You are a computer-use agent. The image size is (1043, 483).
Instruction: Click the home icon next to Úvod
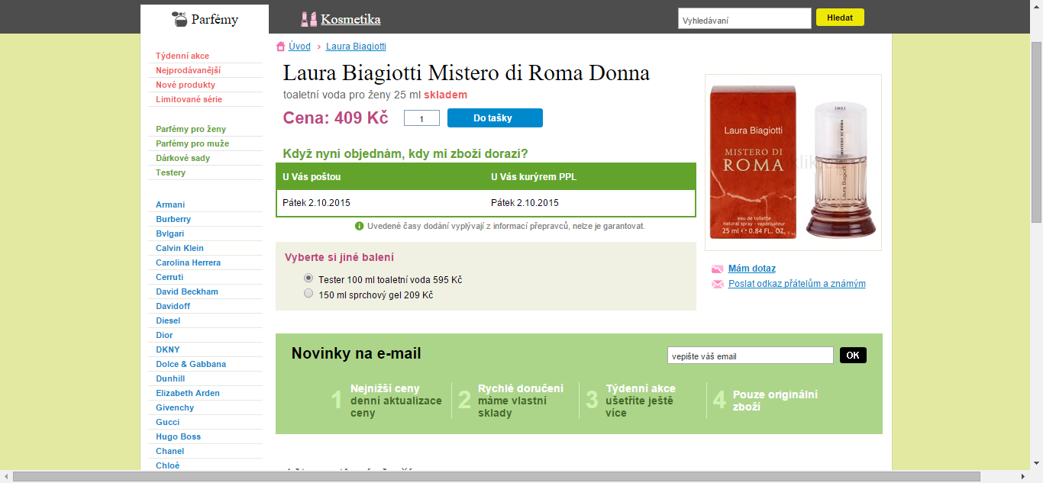[280, 47]
